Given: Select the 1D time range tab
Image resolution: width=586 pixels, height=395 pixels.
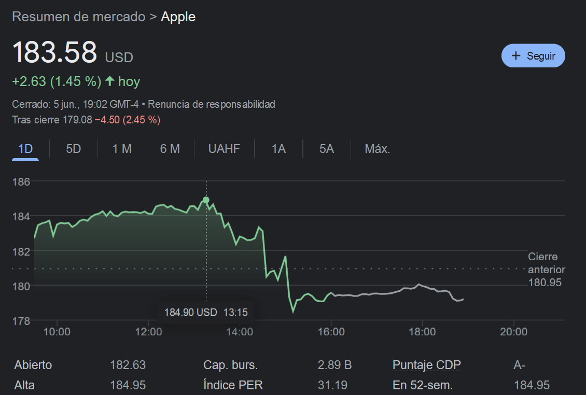Looking at the screenshot, I should click(25, 149).
